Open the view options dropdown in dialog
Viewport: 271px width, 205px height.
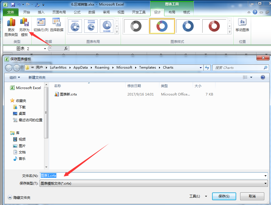coord(251,77)
